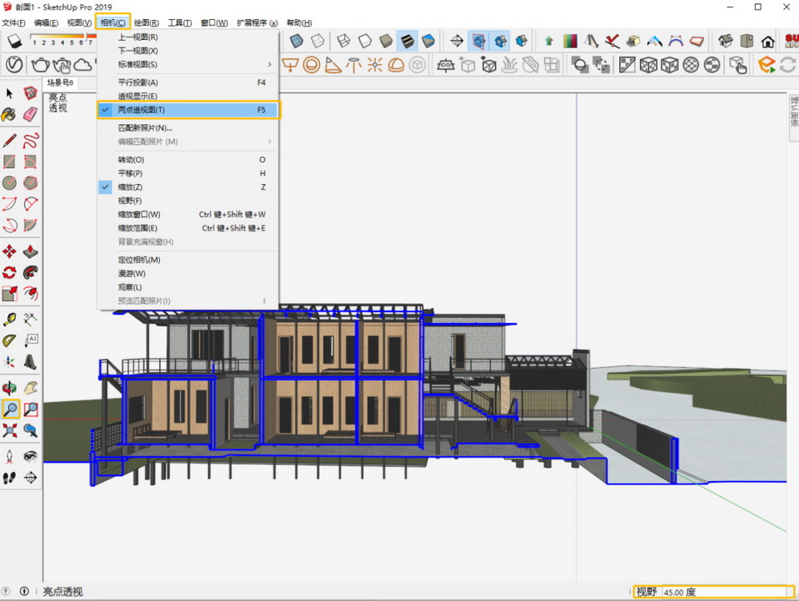
Task: Pick the Eraser tool
Action: coord(31,114)
